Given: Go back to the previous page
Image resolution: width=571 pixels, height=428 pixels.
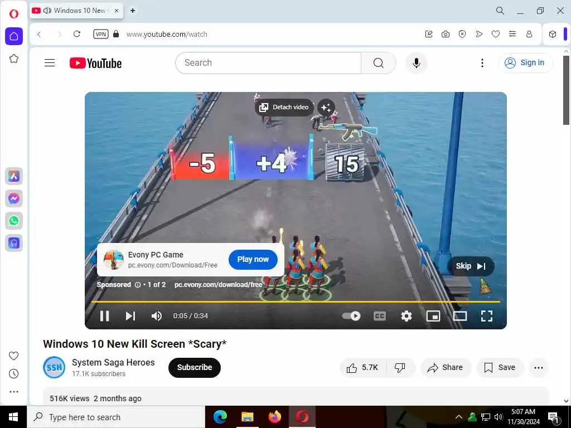Looking at the screenshot, I should [39, 34].
